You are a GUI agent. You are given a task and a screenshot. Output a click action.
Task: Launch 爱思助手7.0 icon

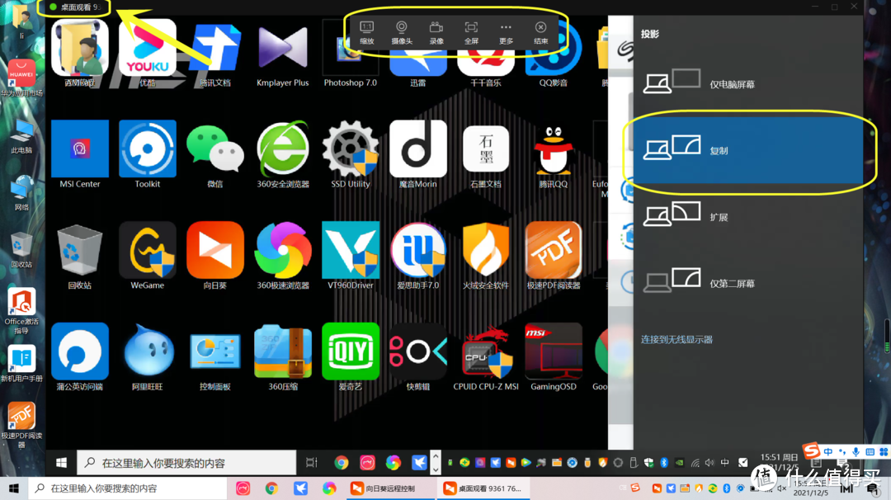tap(417, 256)
